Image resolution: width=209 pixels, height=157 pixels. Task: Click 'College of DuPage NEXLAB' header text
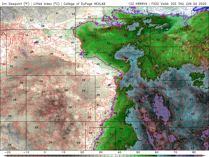84,4
